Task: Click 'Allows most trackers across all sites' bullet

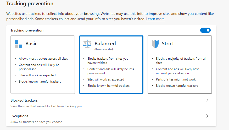Action: point(43,59)
